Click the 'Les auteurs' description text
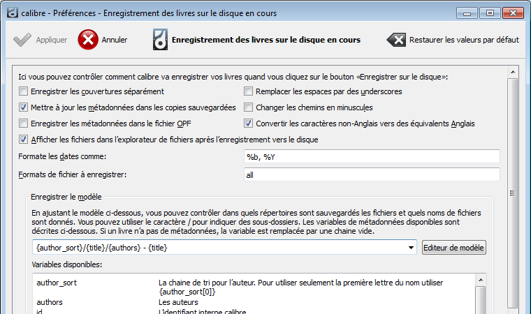 click(178, 302)
